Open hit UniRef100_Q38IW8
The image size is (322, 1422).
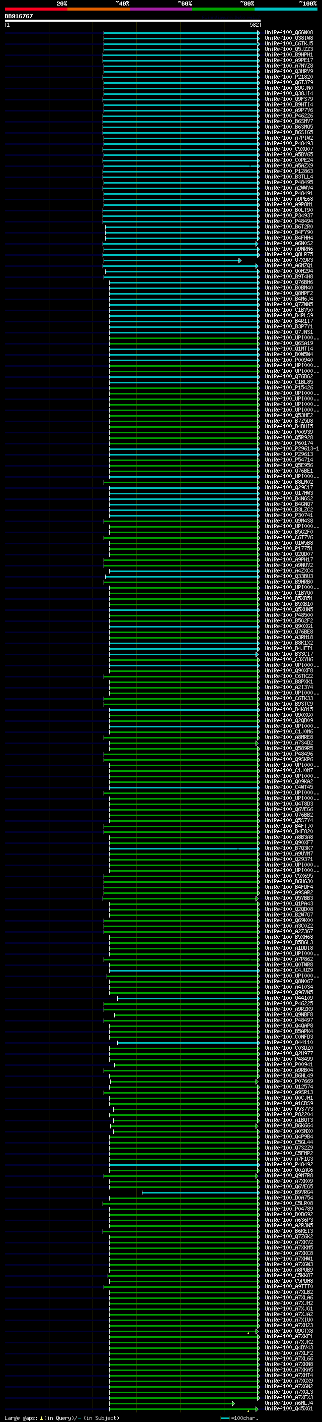click(x=289, y=38)
